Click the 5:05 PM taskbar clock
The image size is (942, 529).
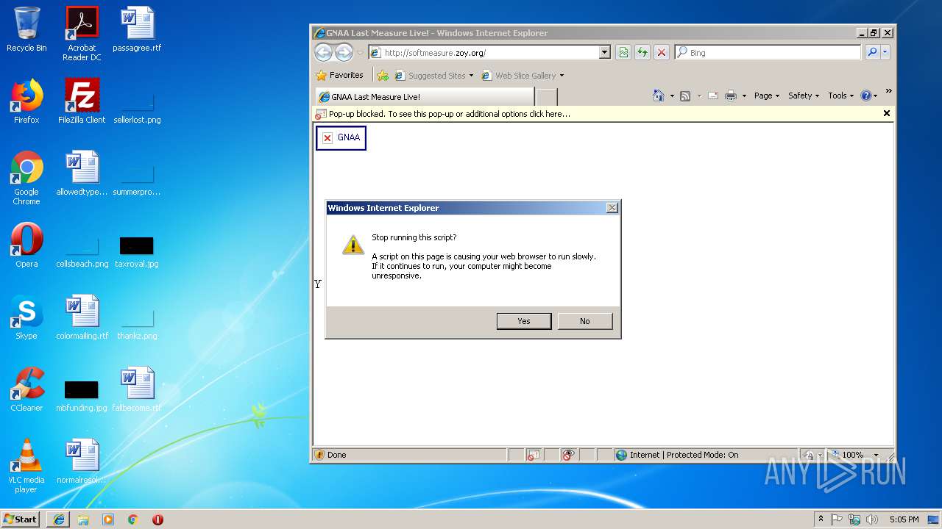pos(904,519)
